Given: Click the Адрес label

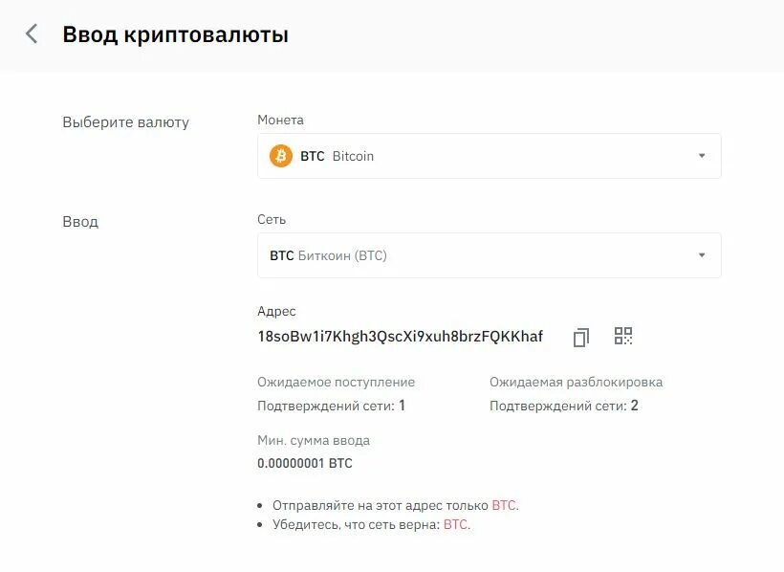Looking at the screenshot, I should (x=276, y=312).
